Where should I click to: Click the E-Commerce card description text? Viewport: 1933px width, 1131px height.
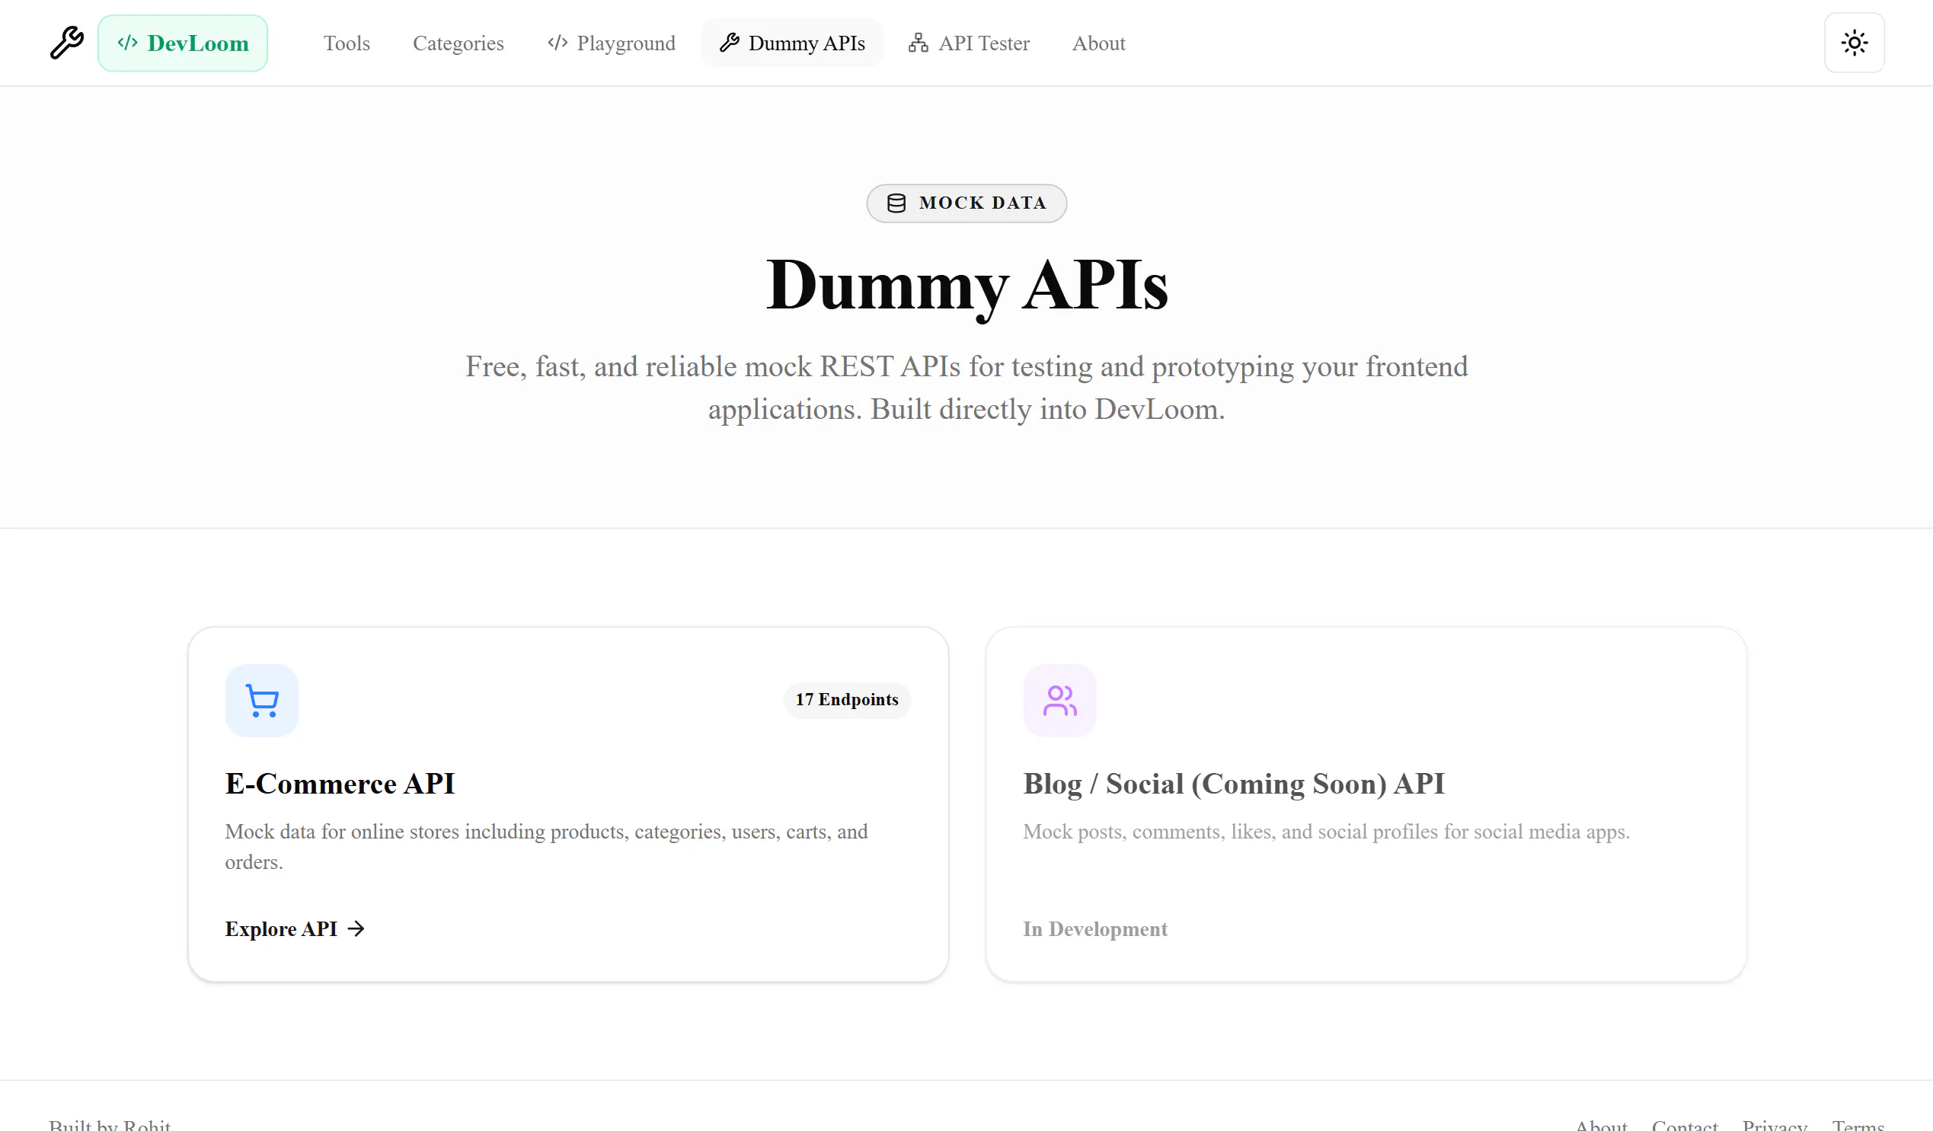click(x=546, y=847)
